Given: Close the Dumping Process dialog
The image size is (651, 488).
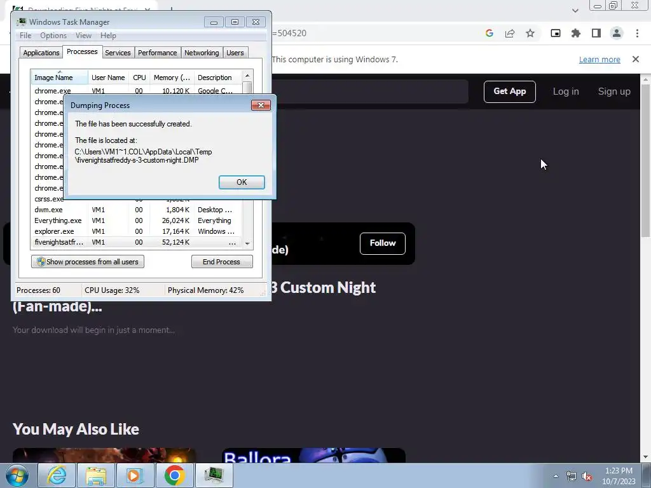Looking at the screenshot, I should [261, 105].
